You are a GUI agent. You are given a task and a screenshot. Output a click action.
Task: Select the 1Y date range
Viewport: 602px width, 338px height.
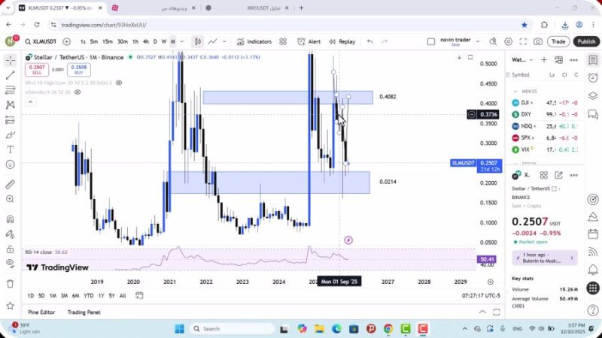tap(100, 295)
